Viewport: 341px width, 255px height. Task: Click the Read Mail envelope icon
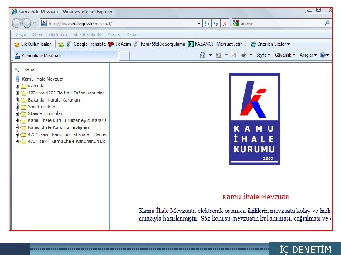(233, 55)
